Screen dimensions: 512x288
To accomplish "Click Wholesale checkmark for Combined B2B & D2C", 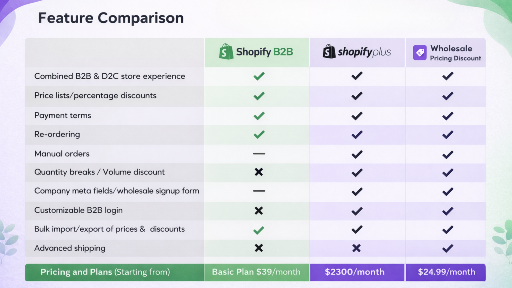I will click(x=448, y=76).
